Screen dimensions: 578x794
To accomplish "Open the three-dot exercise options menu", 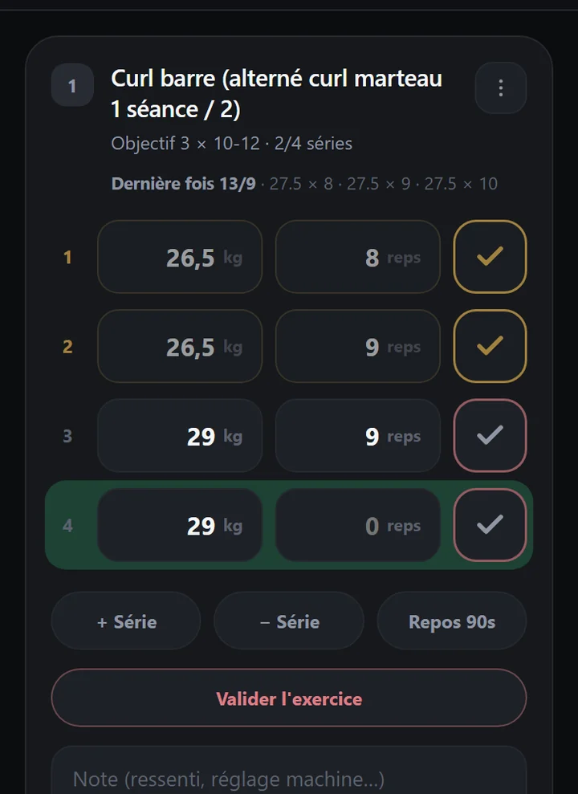I will point(501,88).
